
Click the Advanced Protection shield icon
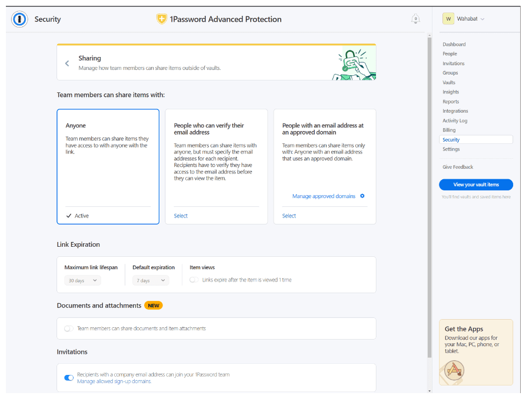pos(162,19)
